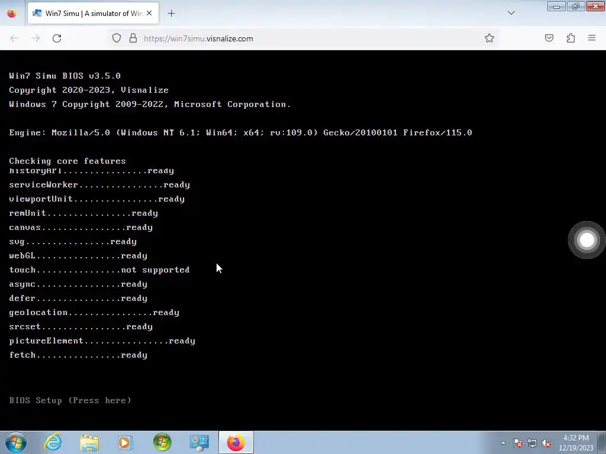
Task: Switch to Firefox taskbar button
Action: [236, 442]
